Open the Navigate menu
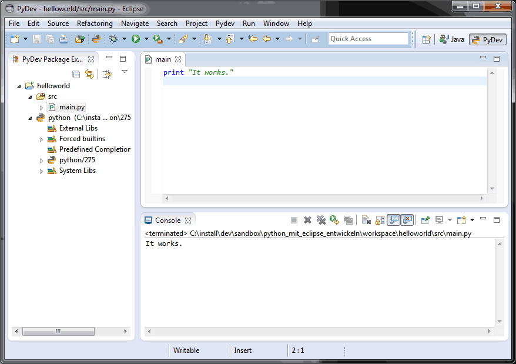The width and height of the screenshot is (516, 364). [135, 24]
